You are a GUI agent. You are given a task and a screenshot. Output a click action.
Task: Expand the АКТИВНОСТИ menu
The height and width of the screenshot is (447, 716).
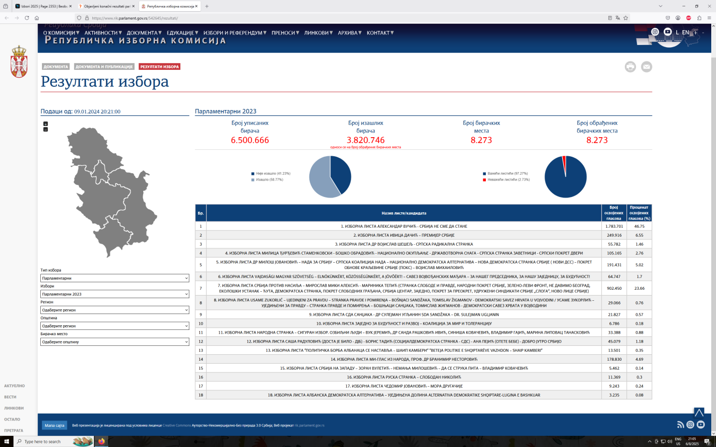tap(103, 32)
